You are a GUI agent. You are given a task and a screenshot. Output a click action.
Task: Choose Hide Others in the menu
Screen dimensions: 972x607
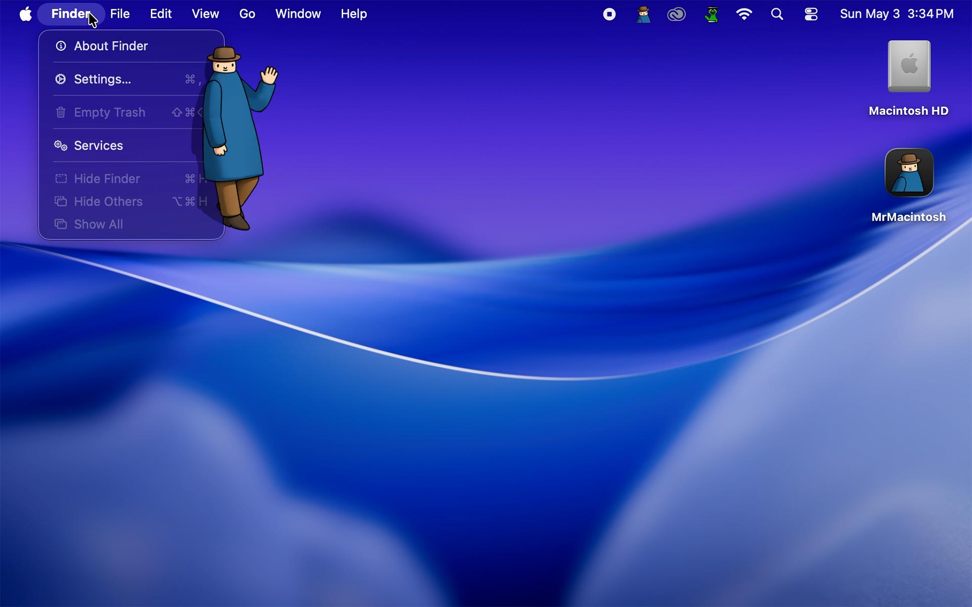pos(131,201)
